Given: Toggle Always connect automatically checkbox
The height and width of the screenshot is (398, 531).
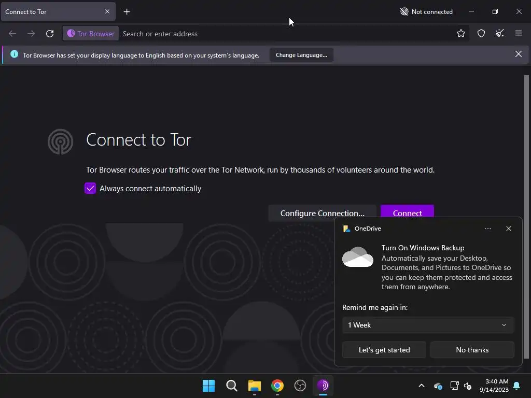Looking at the screenshot, I should pyautogui.click(x=90, y=189).
